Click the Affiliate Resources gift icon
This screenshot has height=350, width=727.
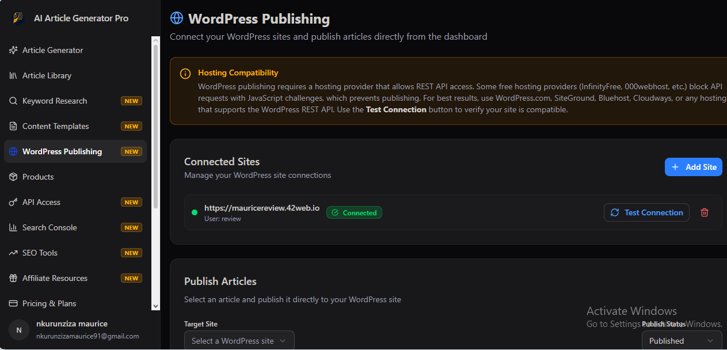[x=13, y=278]
